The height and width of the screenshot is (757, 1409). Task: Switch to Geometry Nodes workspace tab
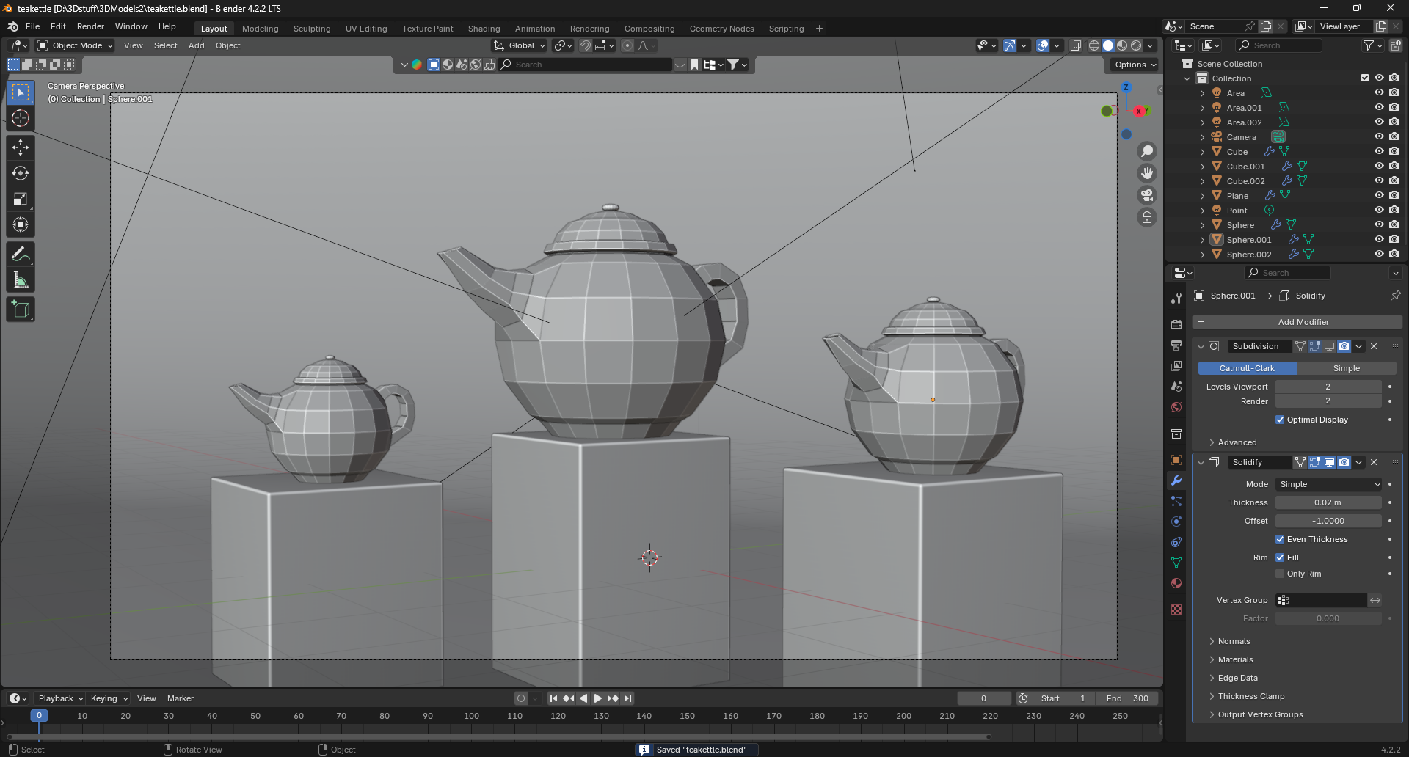point(721,29)
